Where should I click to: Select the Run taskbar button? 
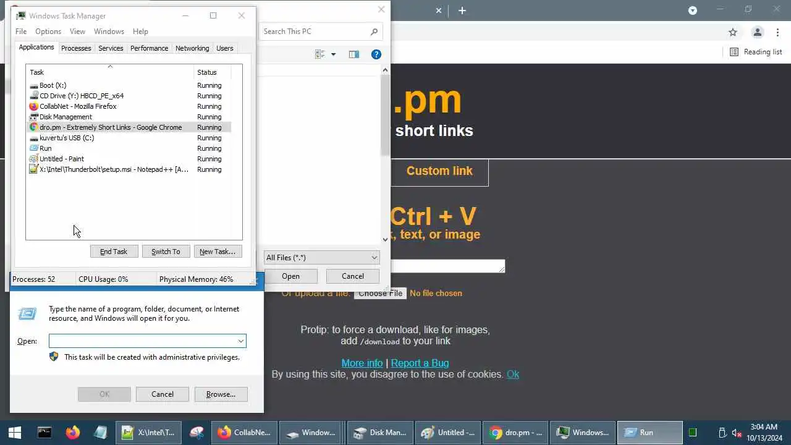651,433
